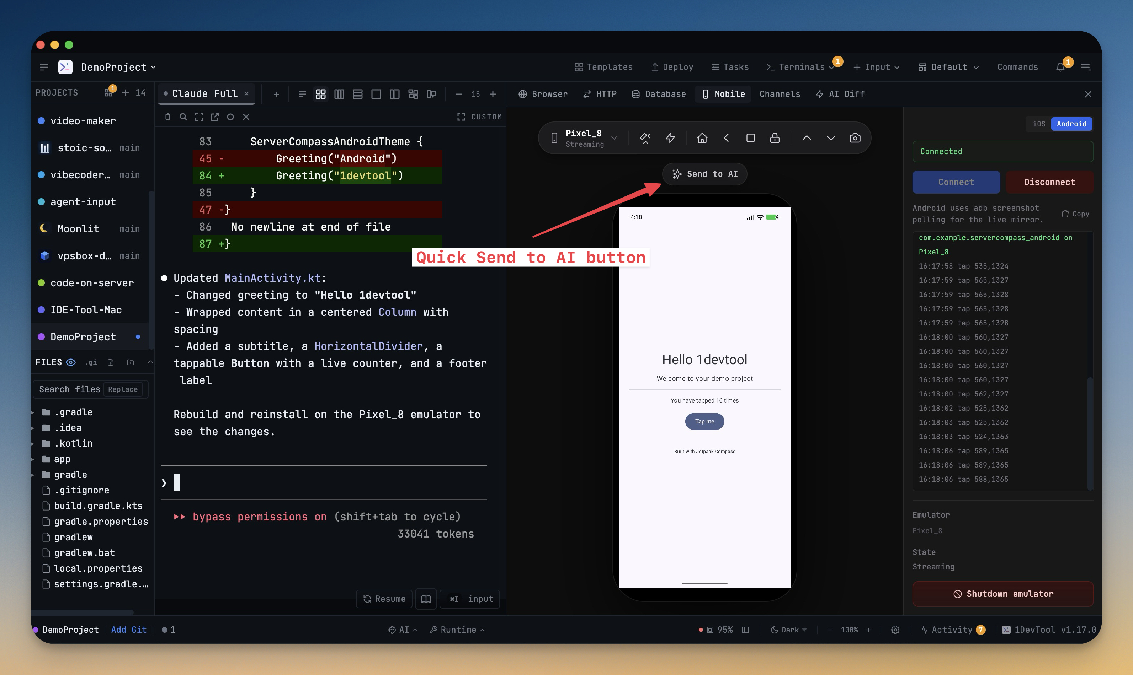This screenshot has width=1133, height=675.
Task: Switch to the Database tab
Action: tap(658, 94)
